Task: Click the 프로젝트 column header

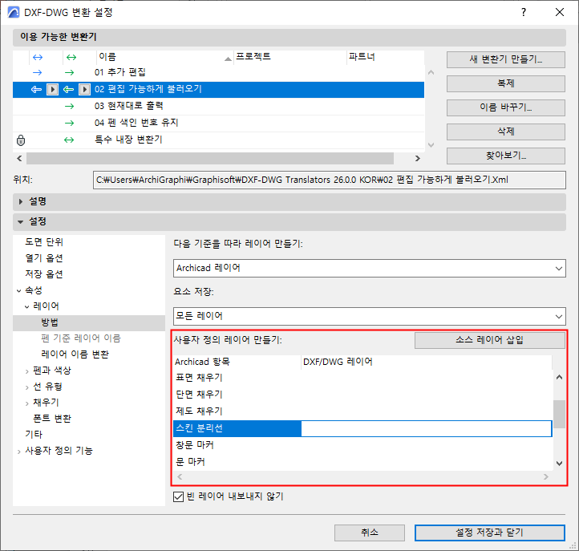Action: (290, 57)
